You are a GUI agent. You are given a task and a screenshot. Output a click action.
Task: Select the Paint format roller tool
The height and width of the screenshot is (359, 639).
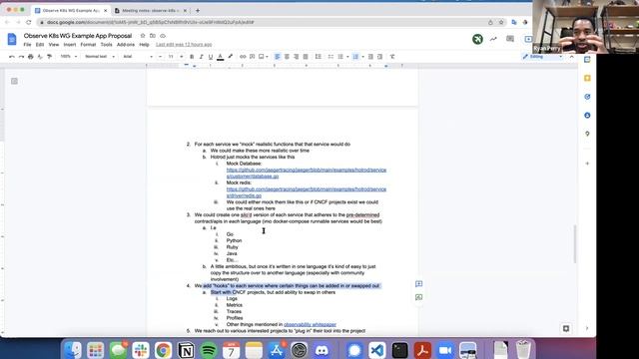click(49, 57)
